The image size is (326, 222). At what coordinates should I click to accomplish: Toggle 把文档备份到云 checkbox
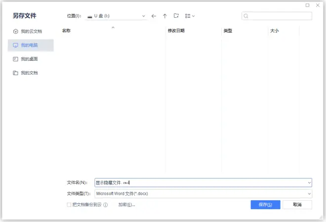(69, 205)
